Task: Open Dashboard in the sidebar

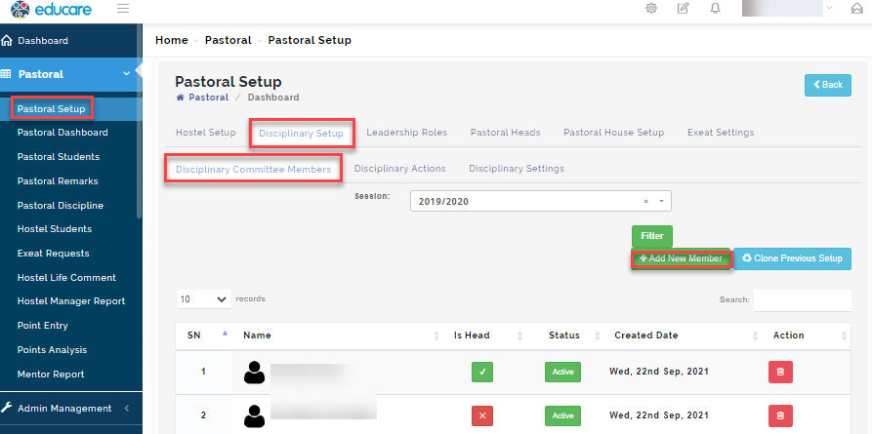Action: pos(43,41)
